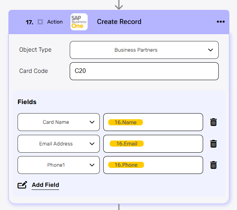Click the Add Field link
This screenshot has width=237, height=210.
click(x=45, y=185)
